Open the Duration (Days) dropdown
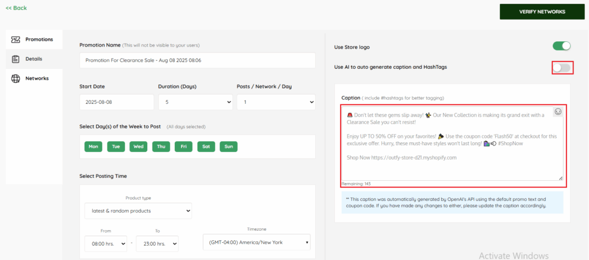 195,102
